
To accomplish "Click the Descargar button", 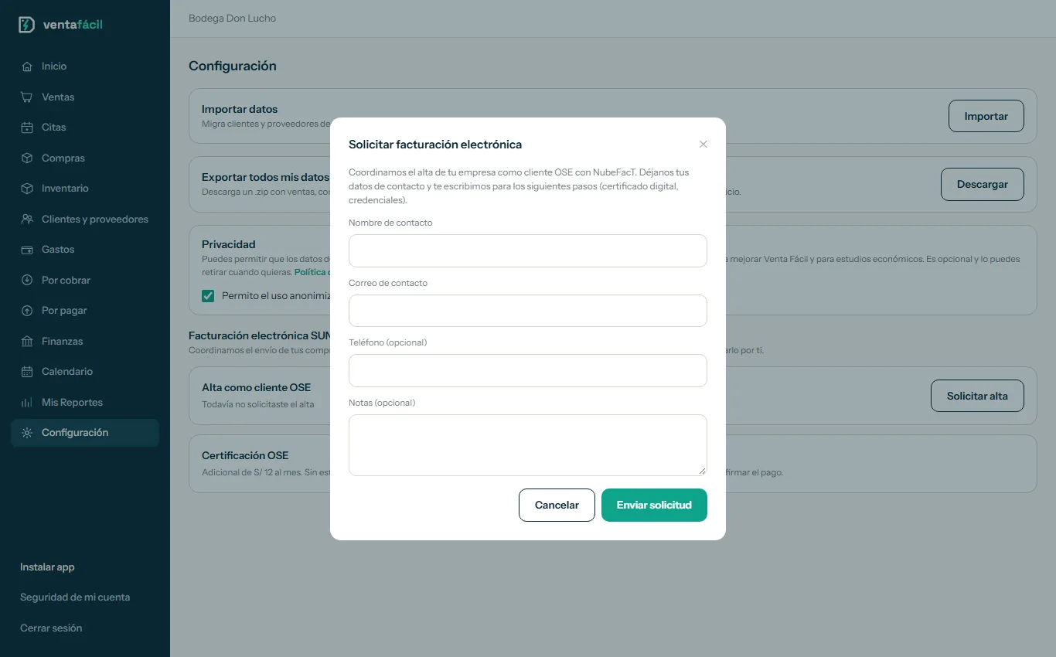I will (x=983, y=185).
